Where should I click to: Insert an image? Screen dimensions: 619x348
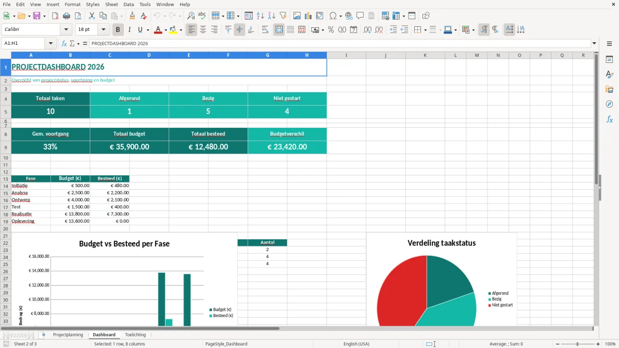pos(297,16)
